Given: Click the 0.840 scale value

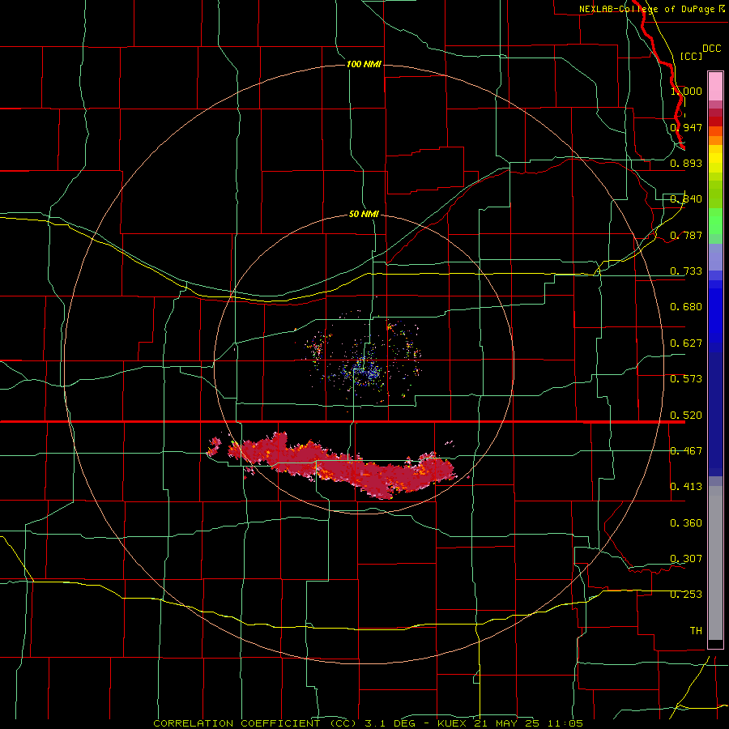Looking at the screenshot, I should pos(686,199).
